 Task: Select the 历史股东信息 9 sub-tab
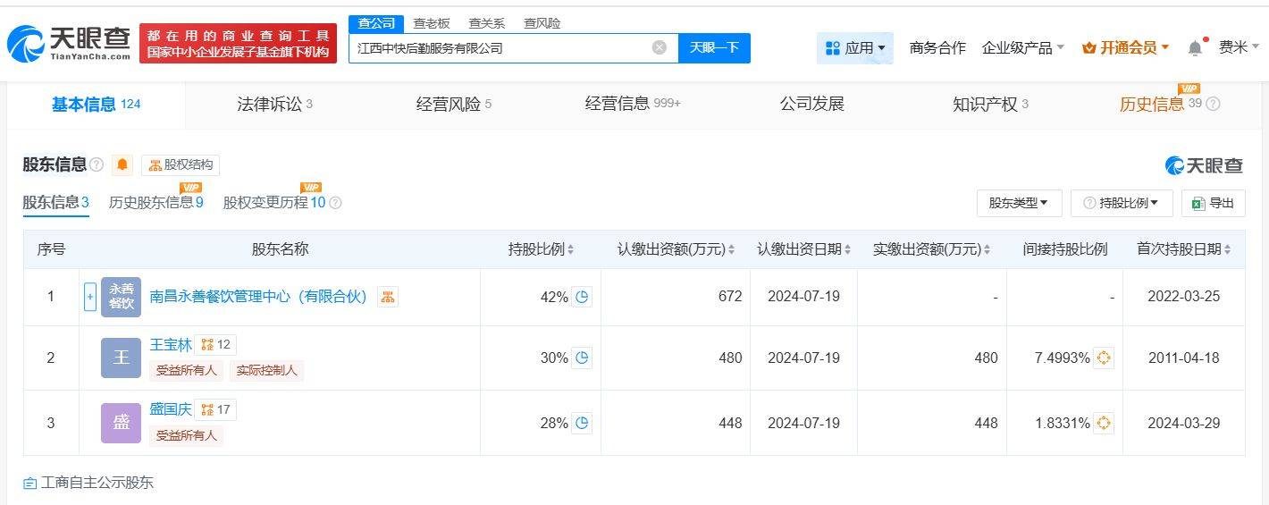pyautogui.click(x=156, y=203)
